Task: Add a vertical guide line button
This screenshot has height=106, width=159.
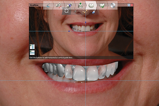Action: pos(32,47)
